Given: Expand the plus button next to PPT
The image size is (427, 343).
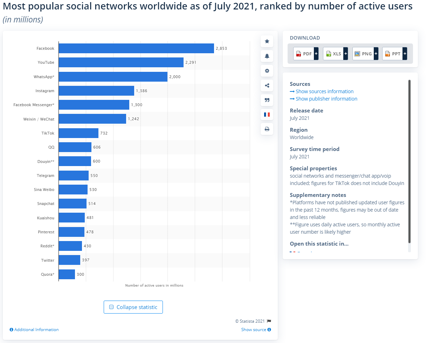Looking at the screenshot, I should 405,53.
